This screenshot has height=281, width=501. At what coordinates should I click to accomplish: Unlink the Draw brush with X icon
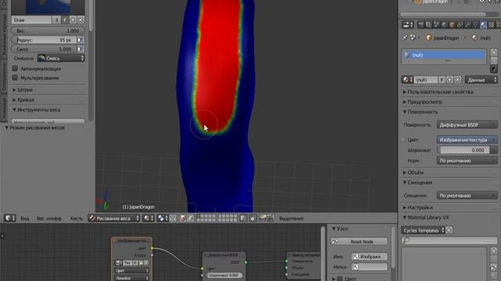[81, 20]
